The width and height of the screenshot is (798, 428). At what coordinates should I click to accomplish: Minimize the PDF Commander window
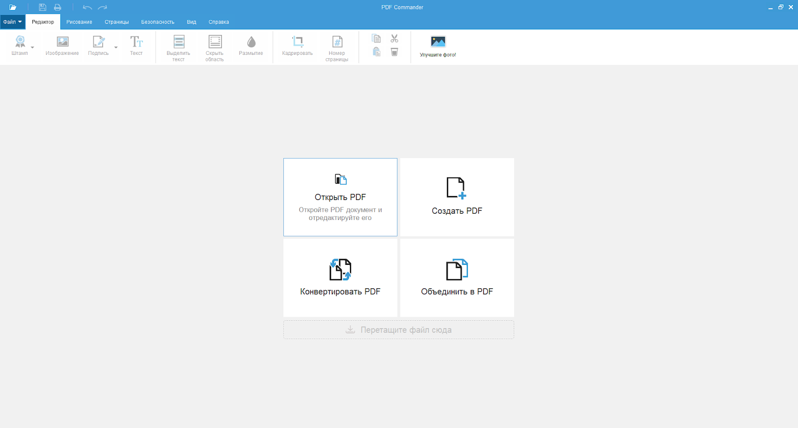coord(771,7)
